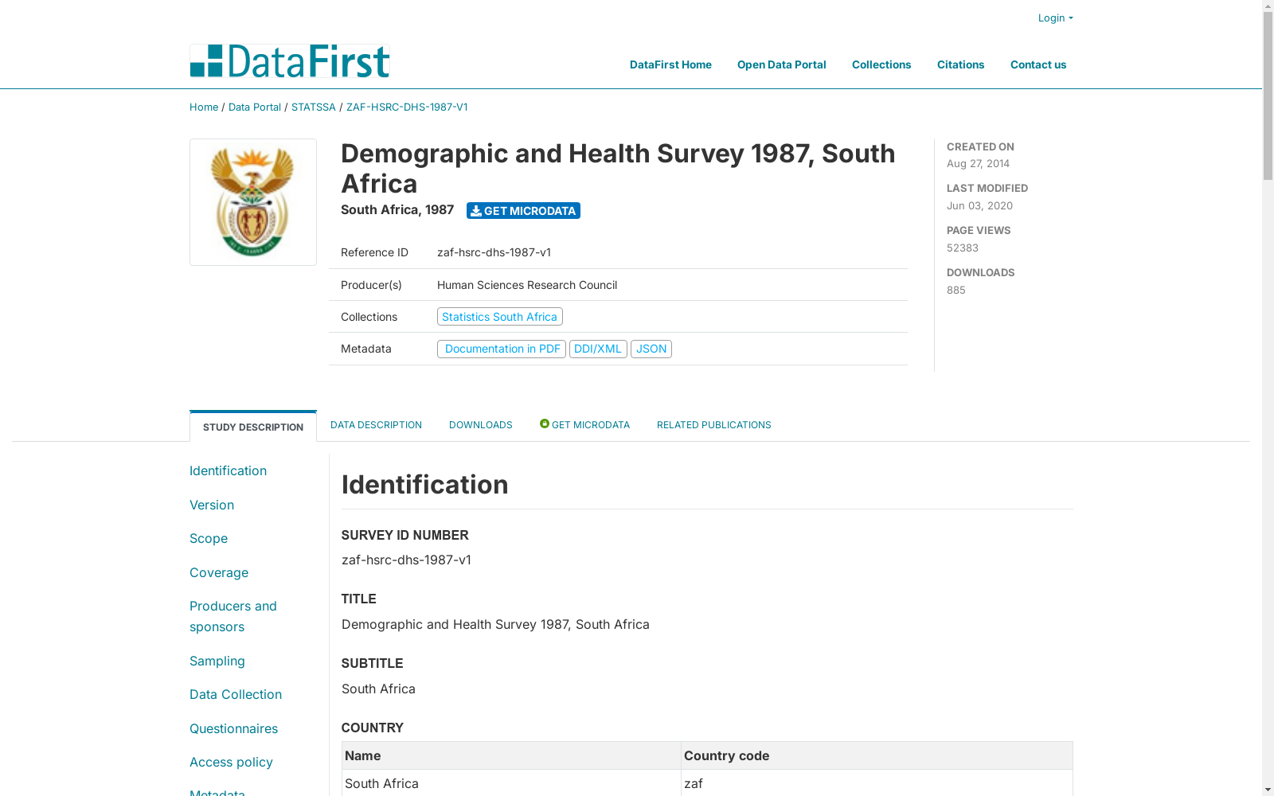The width and height of the screenshot is (1274, 796).
Task: Click the download icon on Get Microdata button
Action: click(476, 211)
